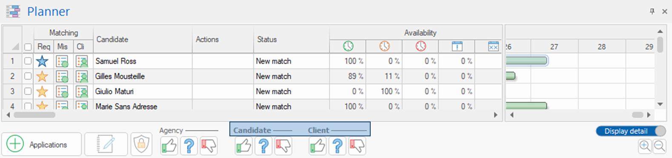Pin the Planner panel
This screenshot has height=158, width=672.
(652, 11)
